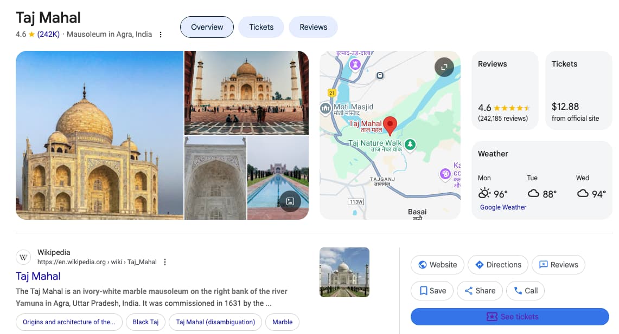Open Origins and architecture of the... chip
This screenshot has width=619, height=334.
[69, 322]
